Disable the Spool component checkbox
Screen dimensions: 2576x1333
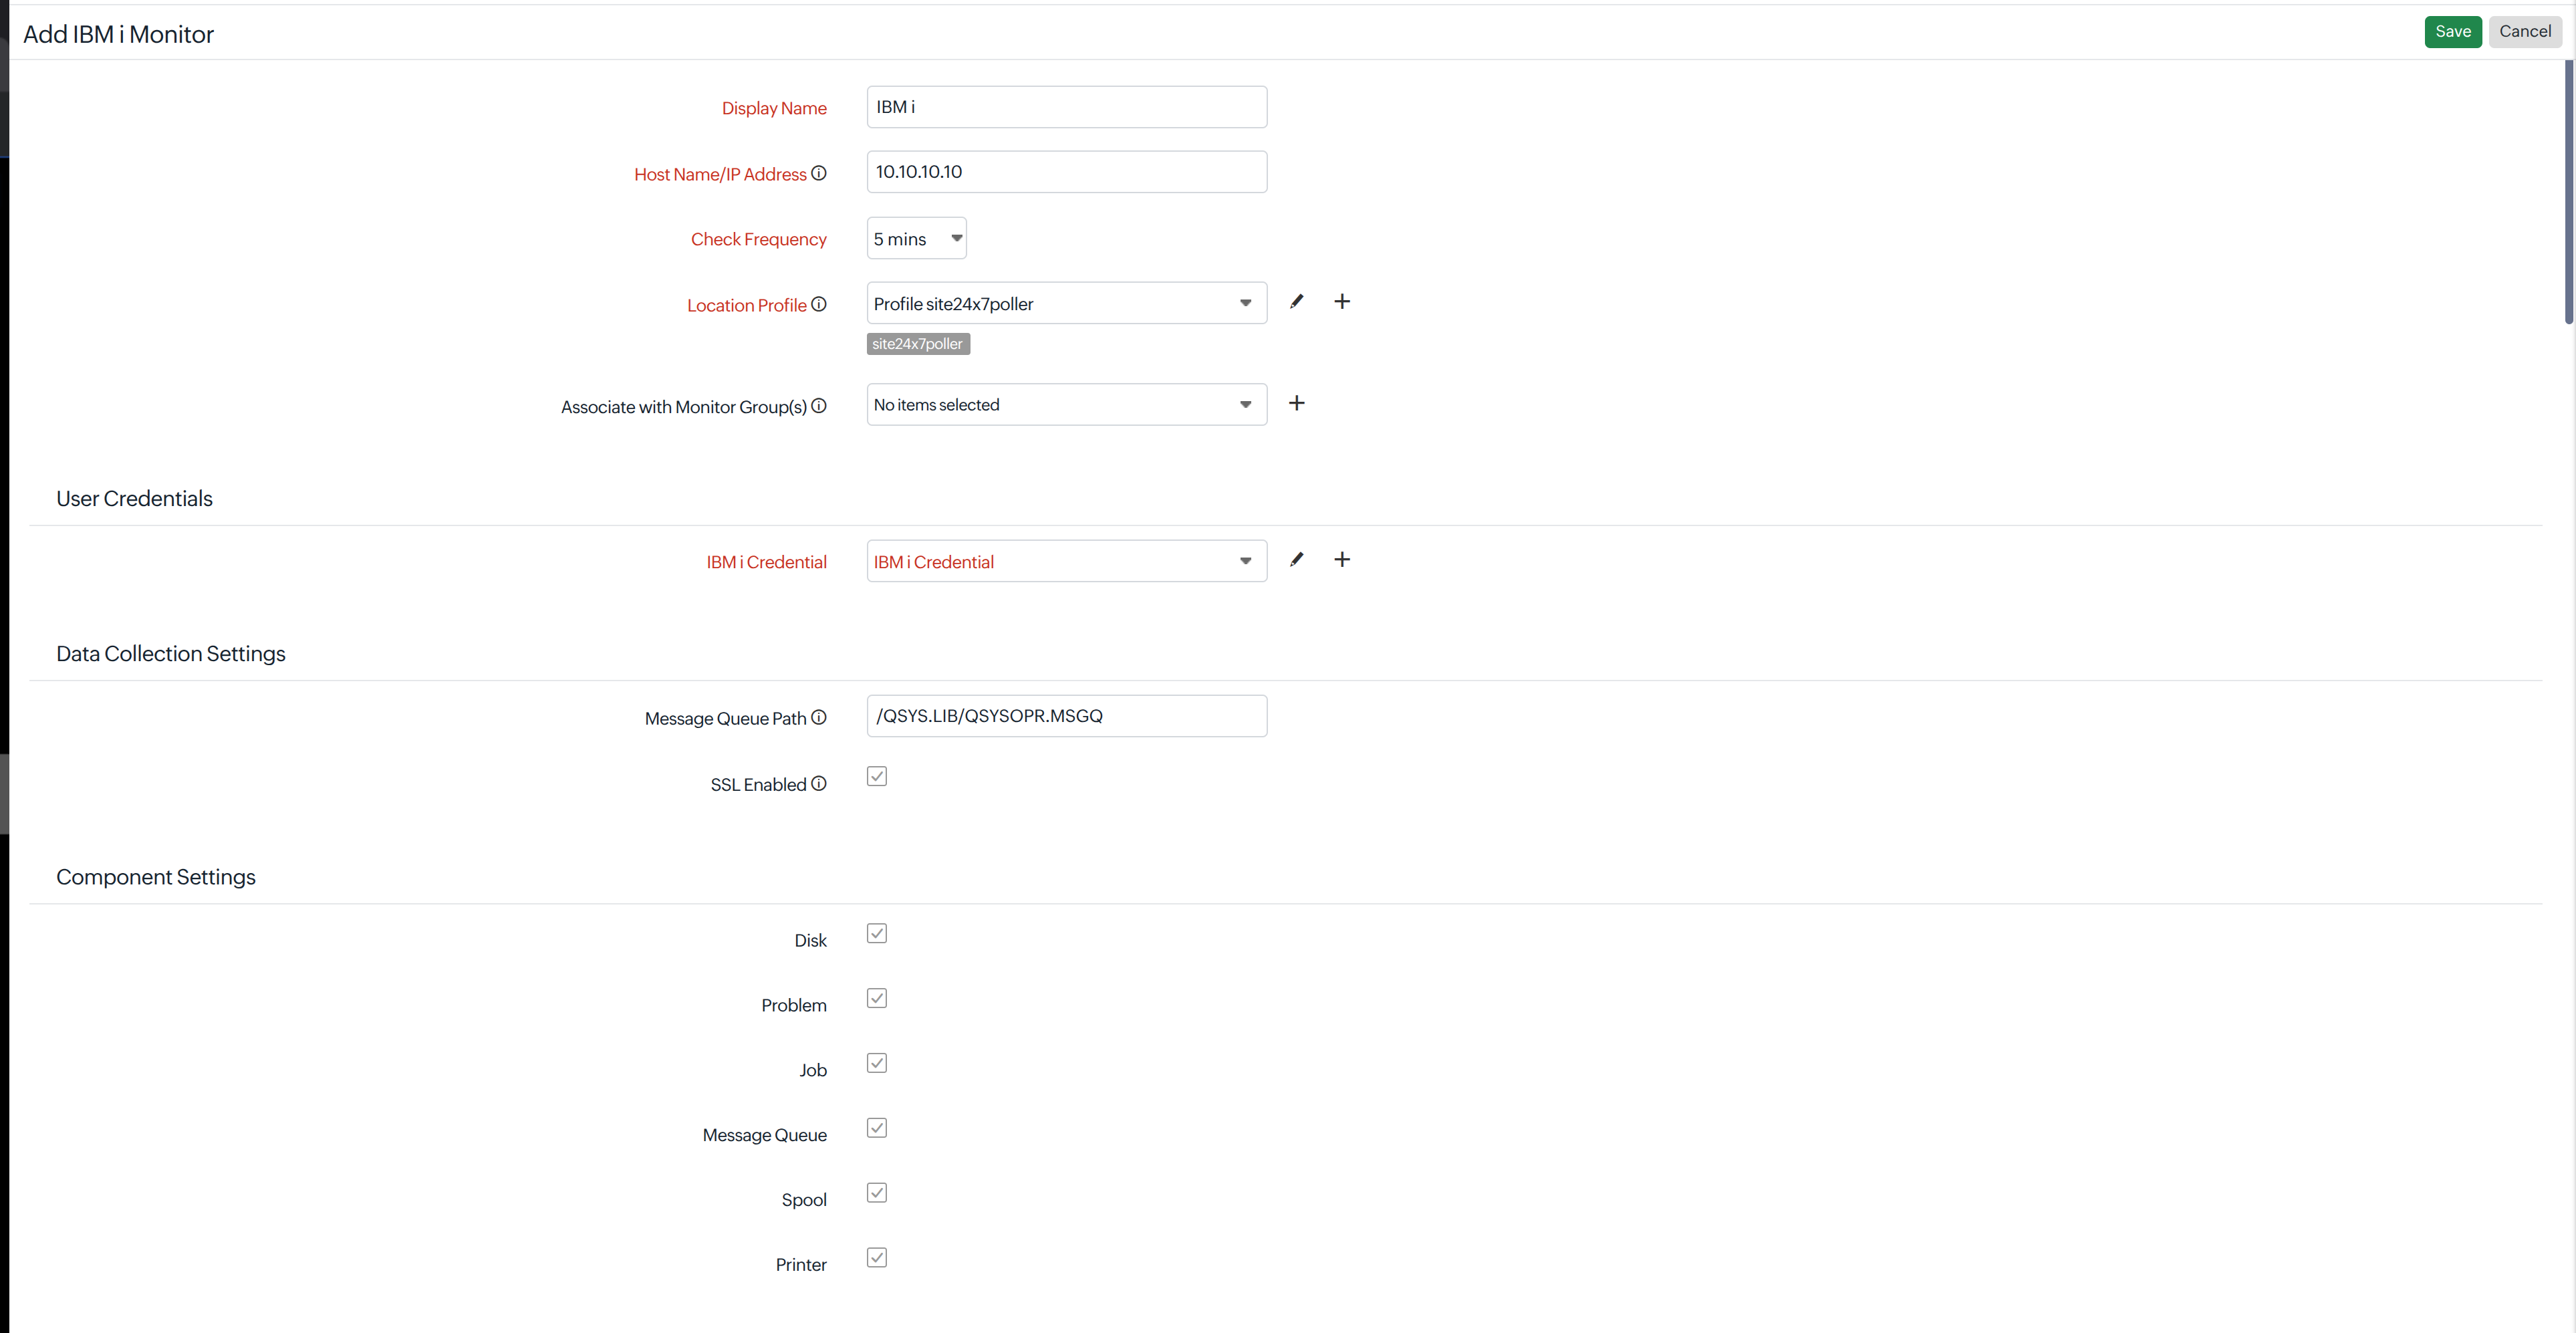coord(877,1193)
